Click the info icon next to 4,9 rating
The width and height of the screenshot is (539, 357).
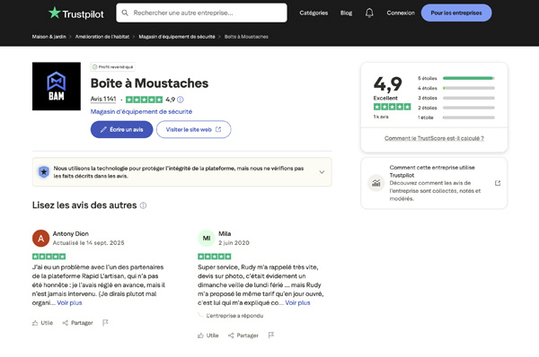(x=181, y=100)
